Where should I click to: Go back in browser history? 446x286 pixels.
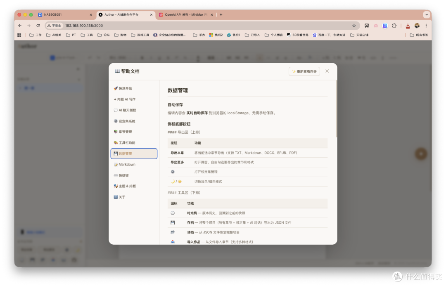pyautogui.click(x=20, y=26)
